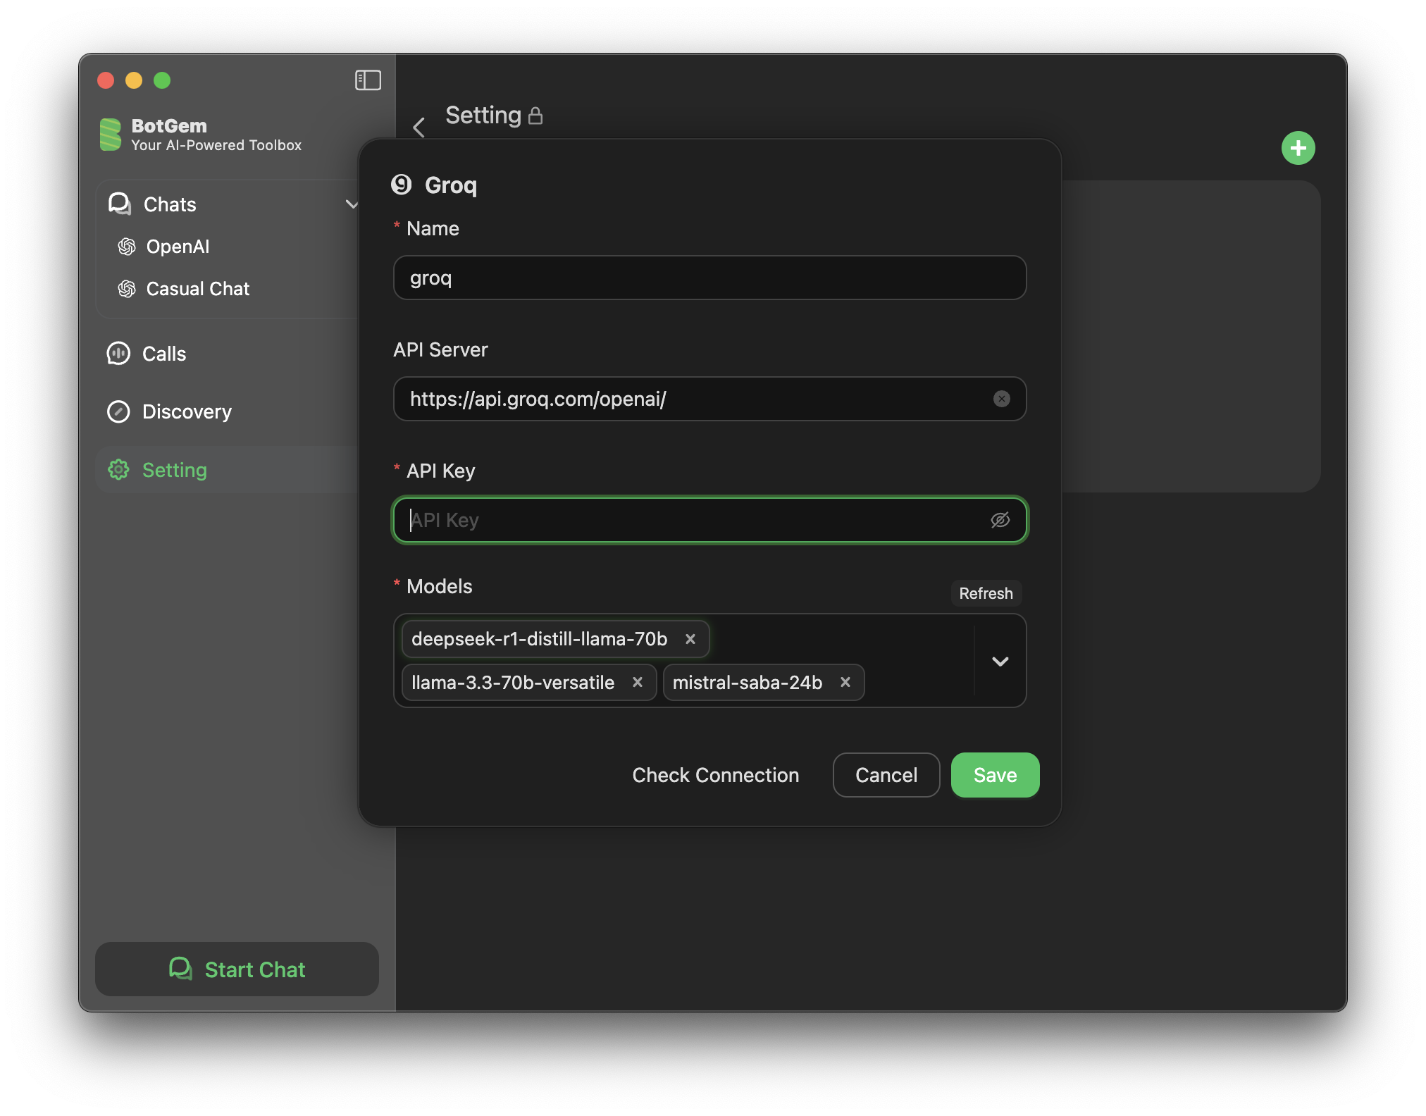The width and height of the screenshot is (1426, 1116).
Task: Click the mistral-saba-24b tag text
Action: [748, 682]
